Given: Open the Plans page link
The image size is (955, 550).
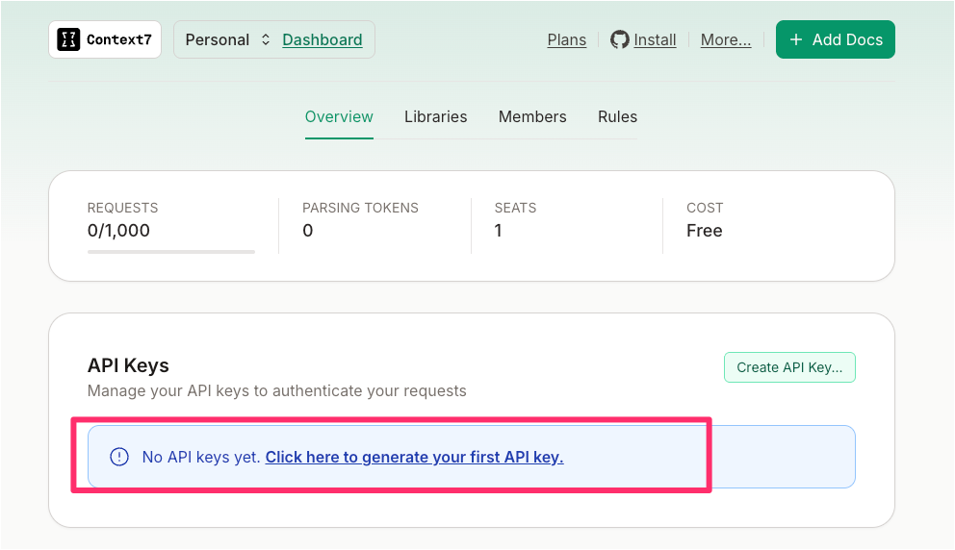Looking at the screenshot, I should click(x=567, y=39).
